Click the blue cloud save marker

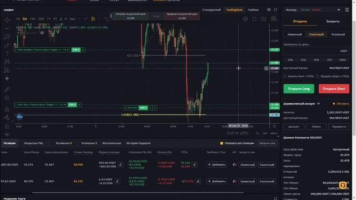[x=19, y=117]
